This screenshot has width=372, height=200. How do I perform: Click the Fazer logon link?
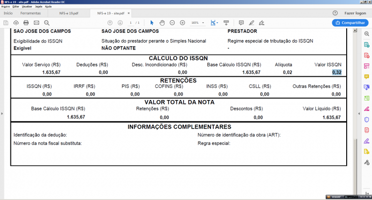[x=355, y=13]
